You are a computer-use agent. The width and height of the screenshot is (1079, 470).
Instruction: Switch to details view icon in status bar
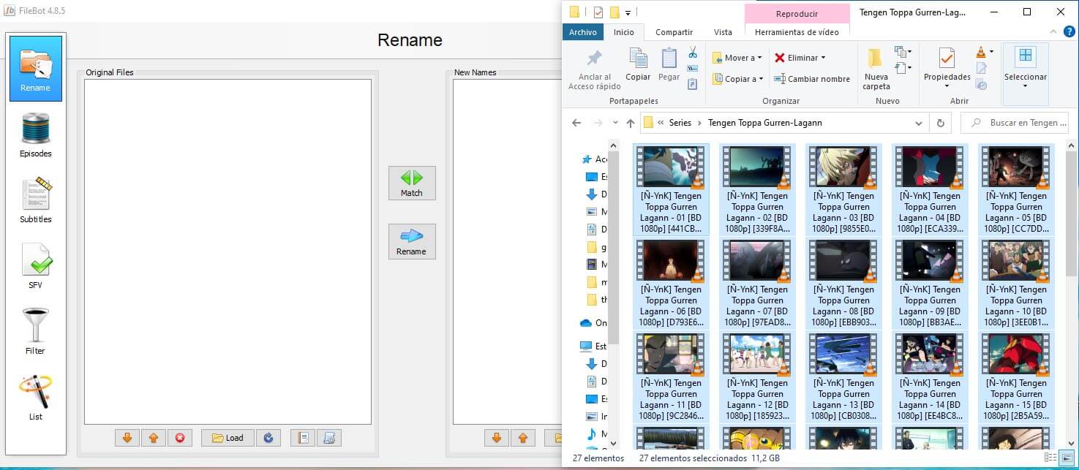click(1051, 458)
